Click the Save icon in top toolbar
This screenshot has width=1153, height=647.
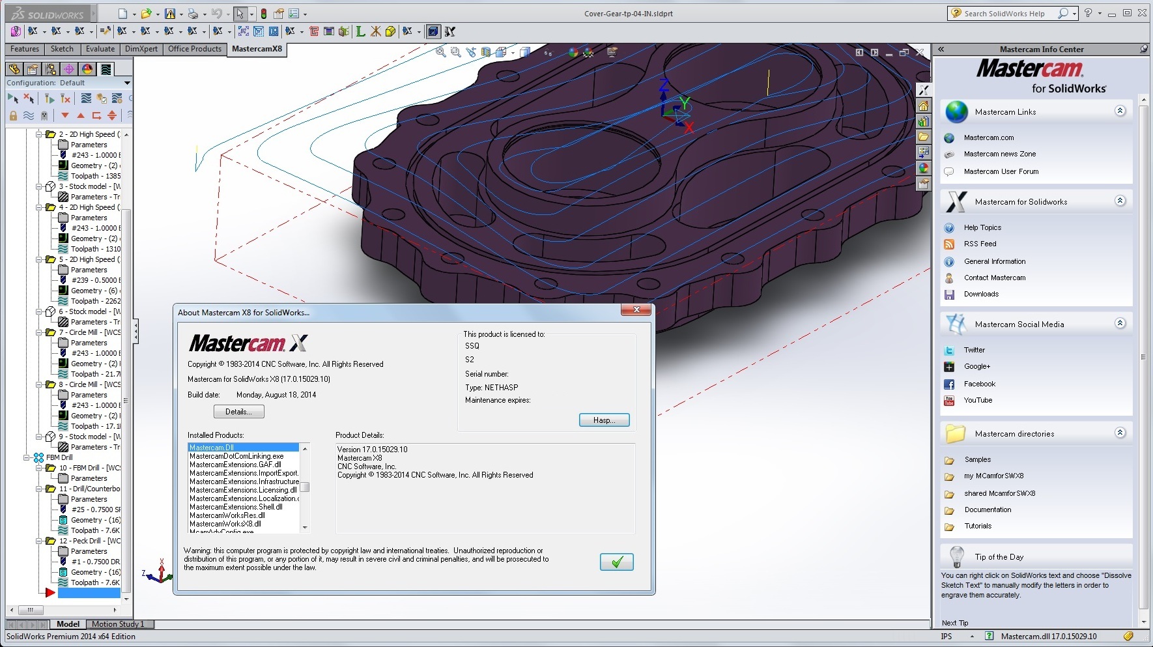coord(169,13)
